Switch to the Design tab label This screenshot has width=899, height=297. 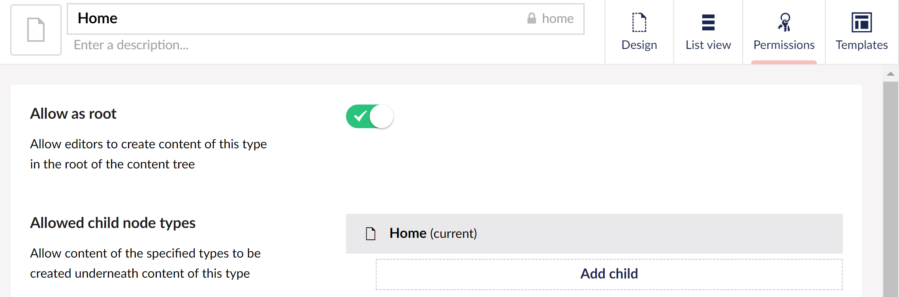click(639, 45)
